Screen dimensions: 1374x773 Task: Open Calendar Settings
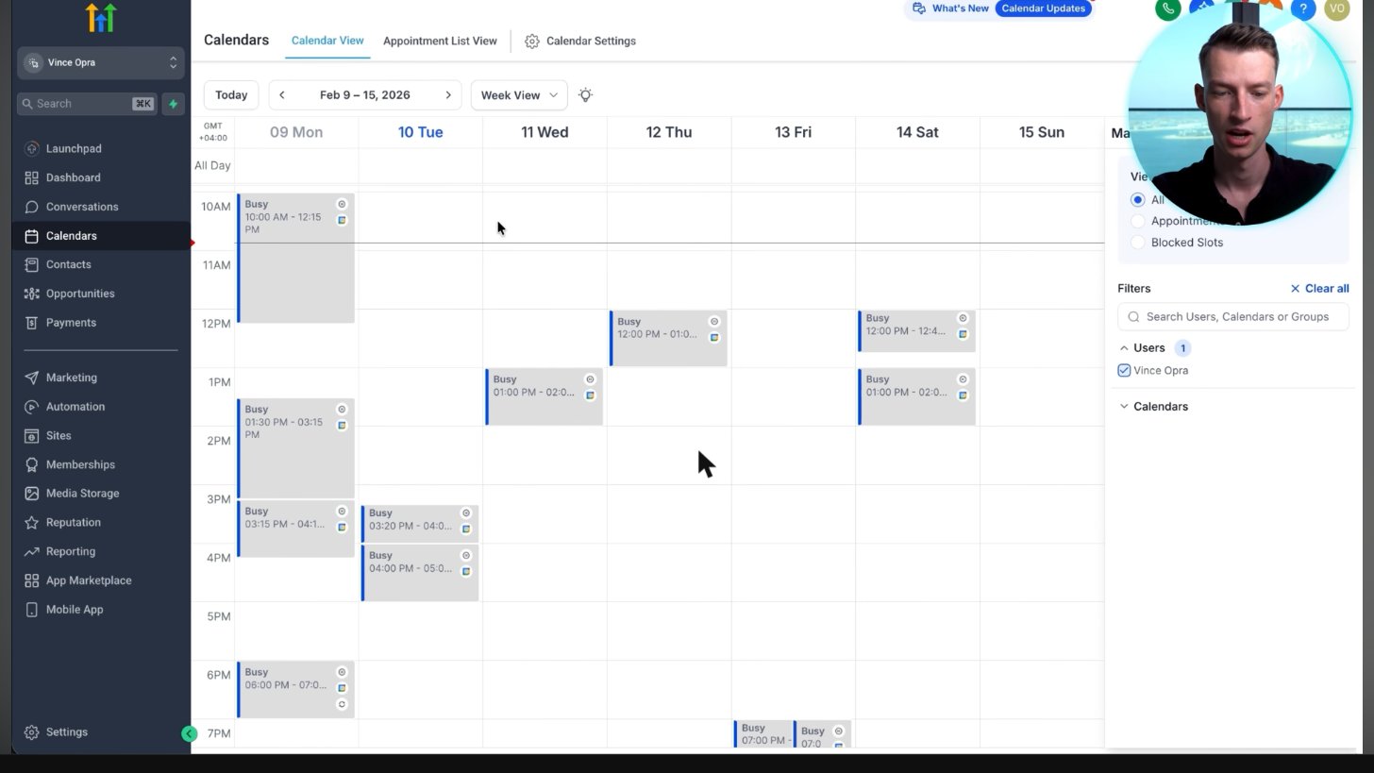[580, 41]
